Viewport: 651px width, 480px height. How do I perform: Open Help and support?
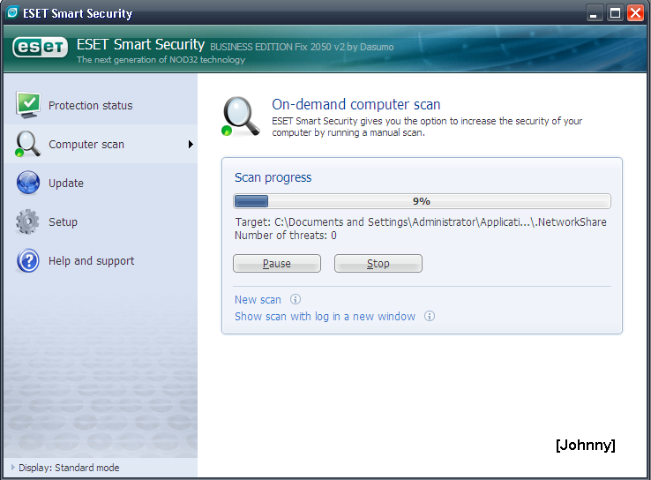(x=101, y=261)
